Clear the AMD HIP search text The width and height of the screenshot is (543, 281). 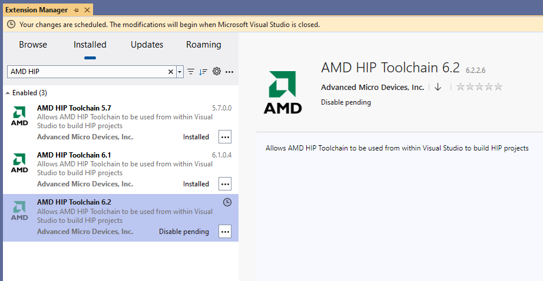point(170,72)
